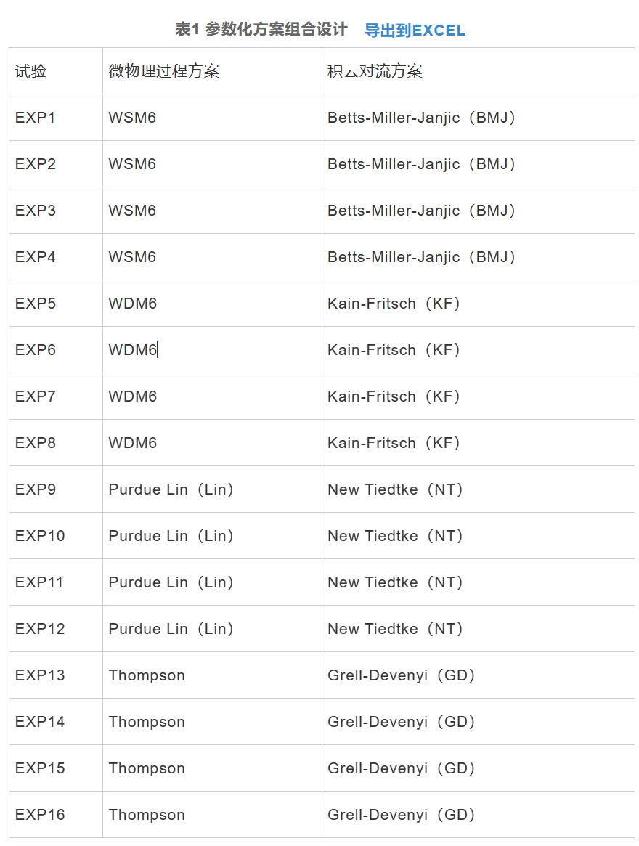Click the 微物理过程方案 column header
Screen dimensions: 639x846
tap(164, 71)
